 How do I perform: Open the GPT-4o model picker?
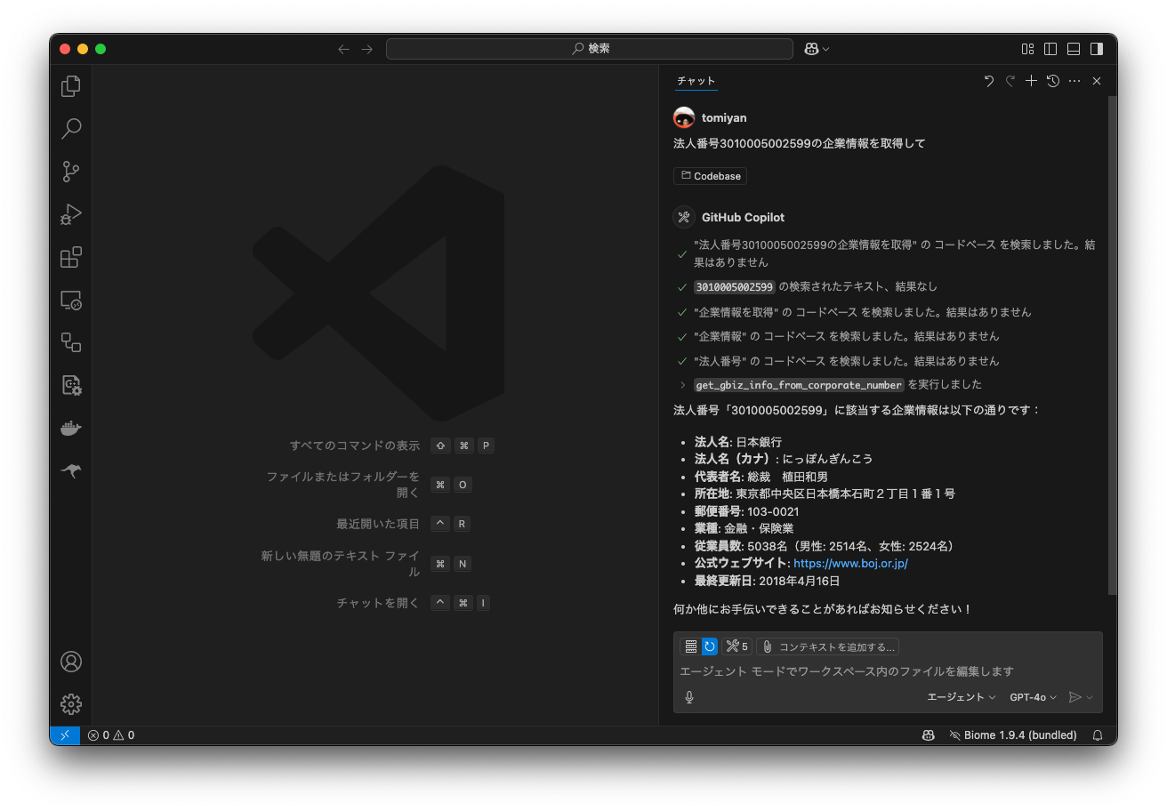coord(1033,697)
